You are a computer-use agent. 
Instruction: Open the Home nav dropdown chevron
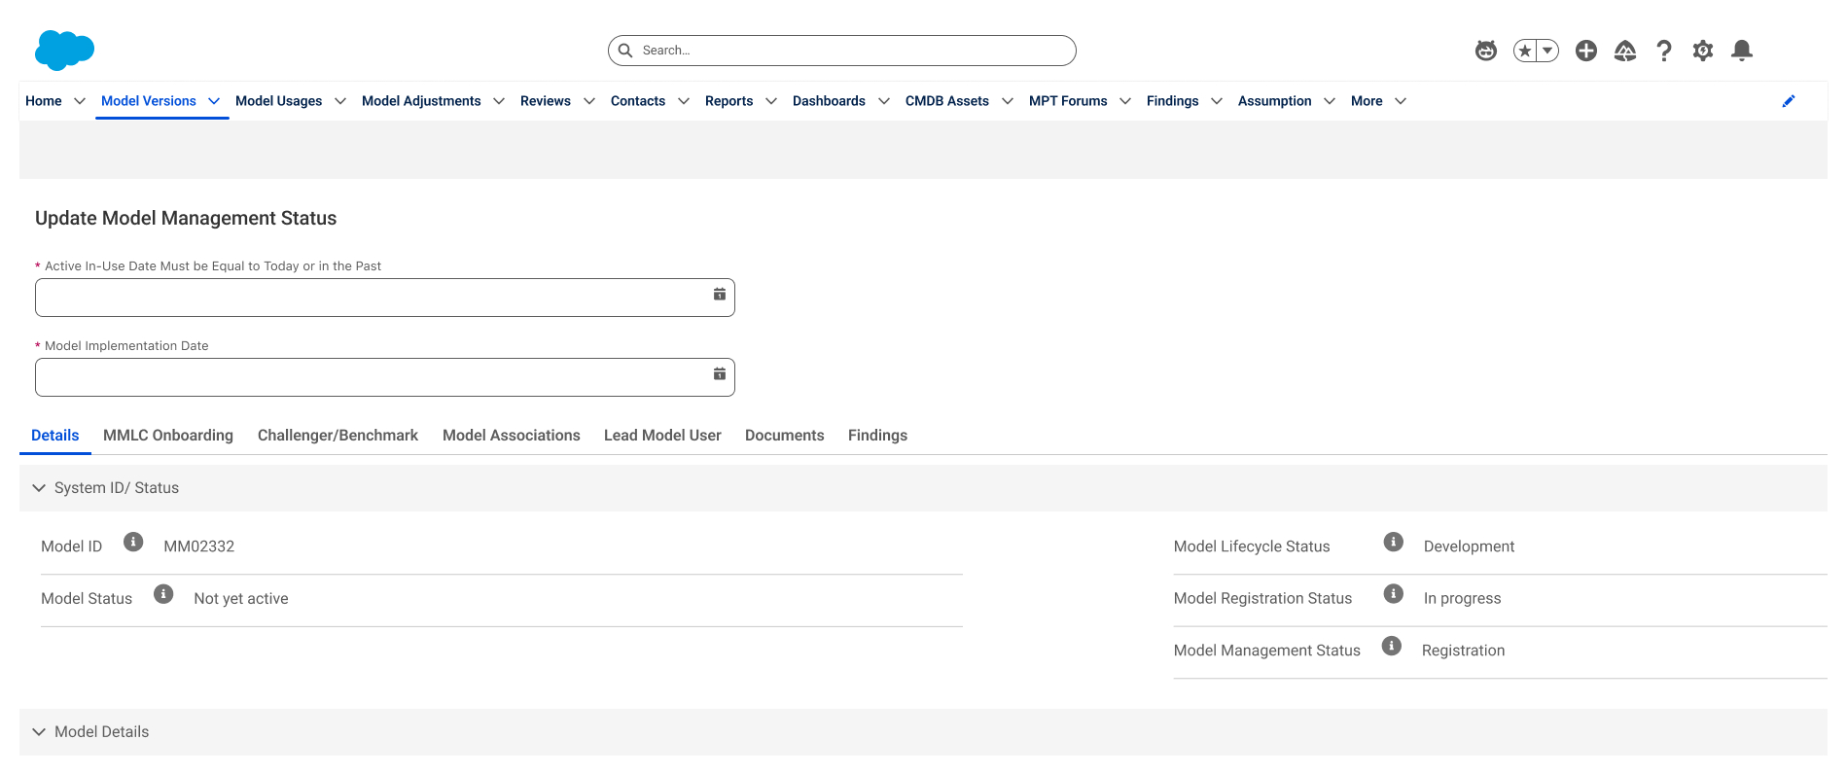tap(80, 101)
